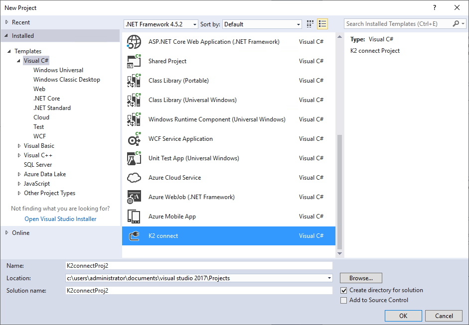The image size is (469, 325).
Task: Expand the Visual Basic node
Action: (x=19, y=146)
